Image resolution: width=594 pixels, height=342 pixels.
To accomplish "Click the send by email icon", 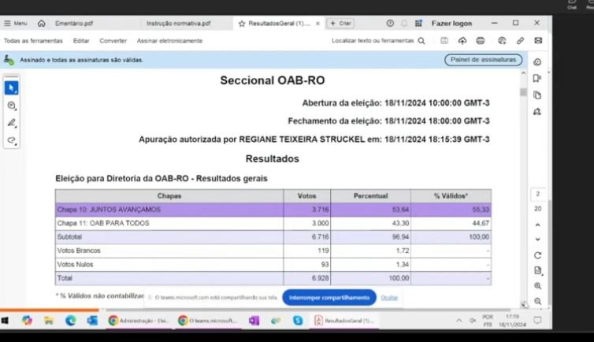I will pos(538,40).
